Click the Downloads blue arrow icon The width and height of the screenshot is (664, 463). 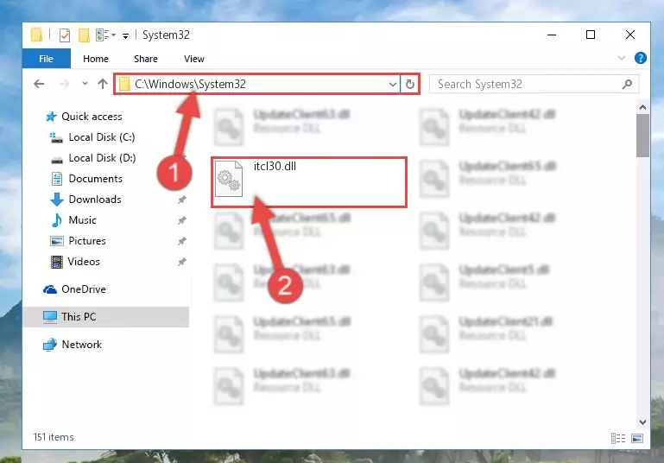click(x=57, y=200)
